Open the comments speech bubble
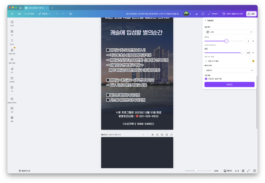The image size is (265, 183). 203,14
